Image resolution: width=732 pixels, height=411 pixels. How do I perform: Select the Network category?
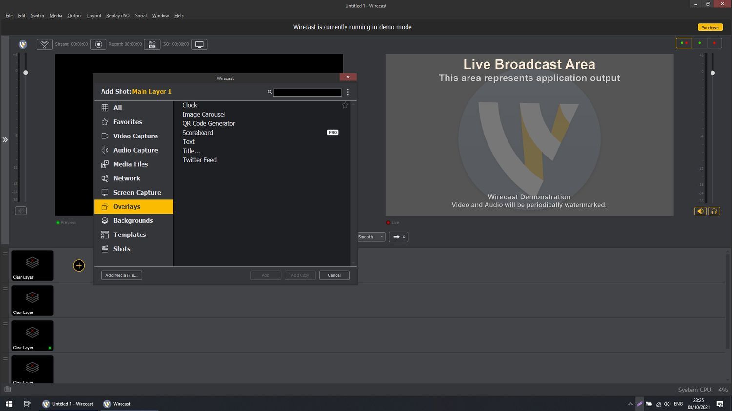click(x=133, y=178)
